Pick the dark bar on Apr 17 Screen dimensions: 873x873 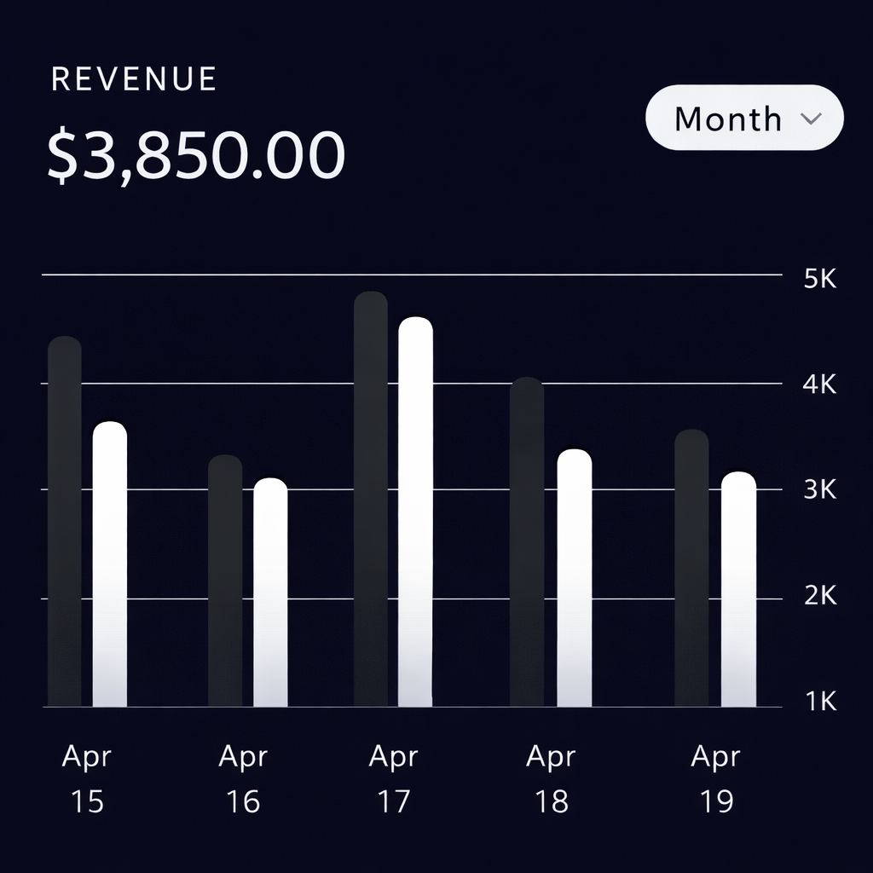click(x=371, y=499)
